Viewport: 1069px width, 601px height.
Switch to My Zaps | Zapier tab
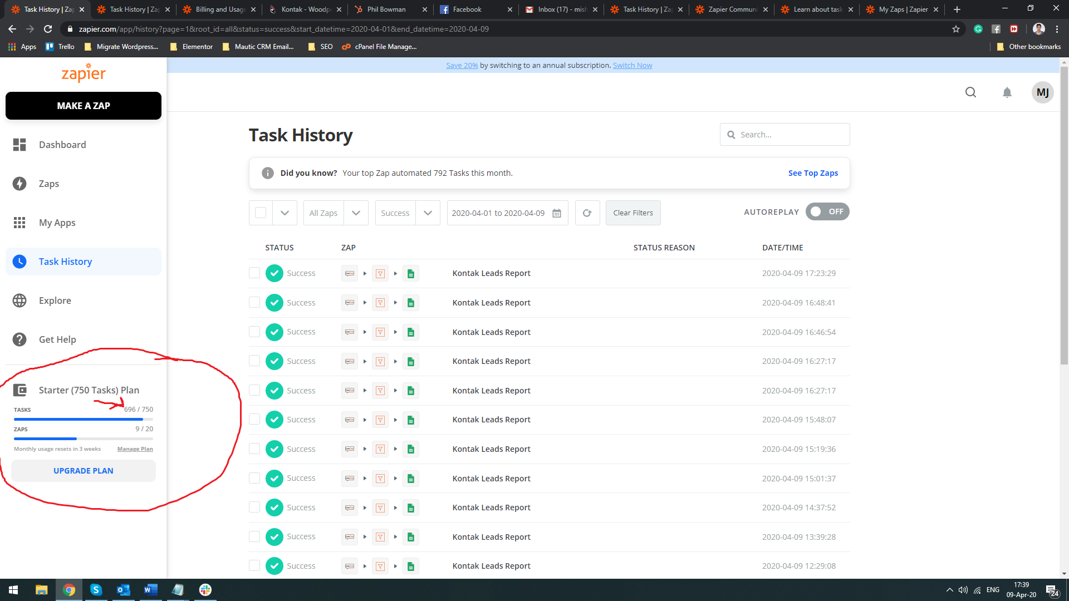(x=903, y=9)
